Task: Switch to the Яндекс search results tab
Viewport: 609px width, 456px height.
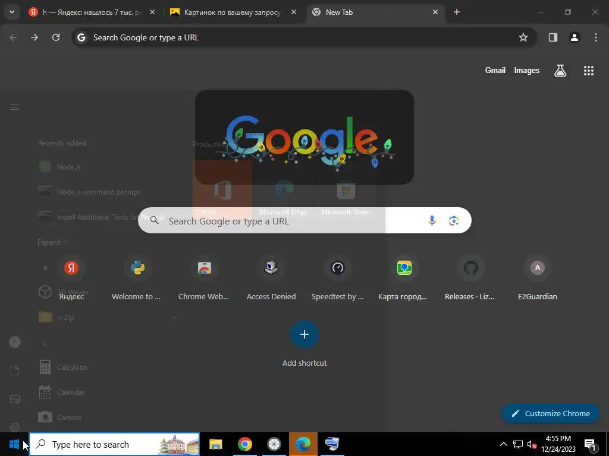Action: pos(92,12)
